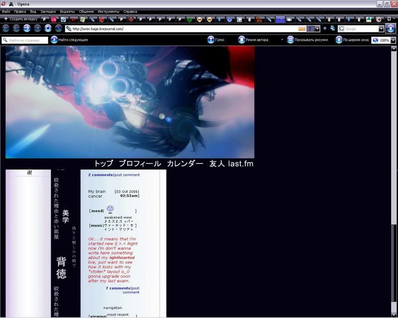Click the scrollbar up arrow
398x318 pixels.
coord(394,48)
